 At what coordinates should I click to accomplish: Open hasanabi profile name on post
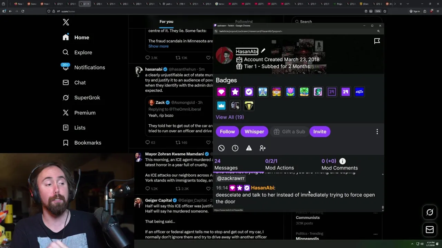154,69
